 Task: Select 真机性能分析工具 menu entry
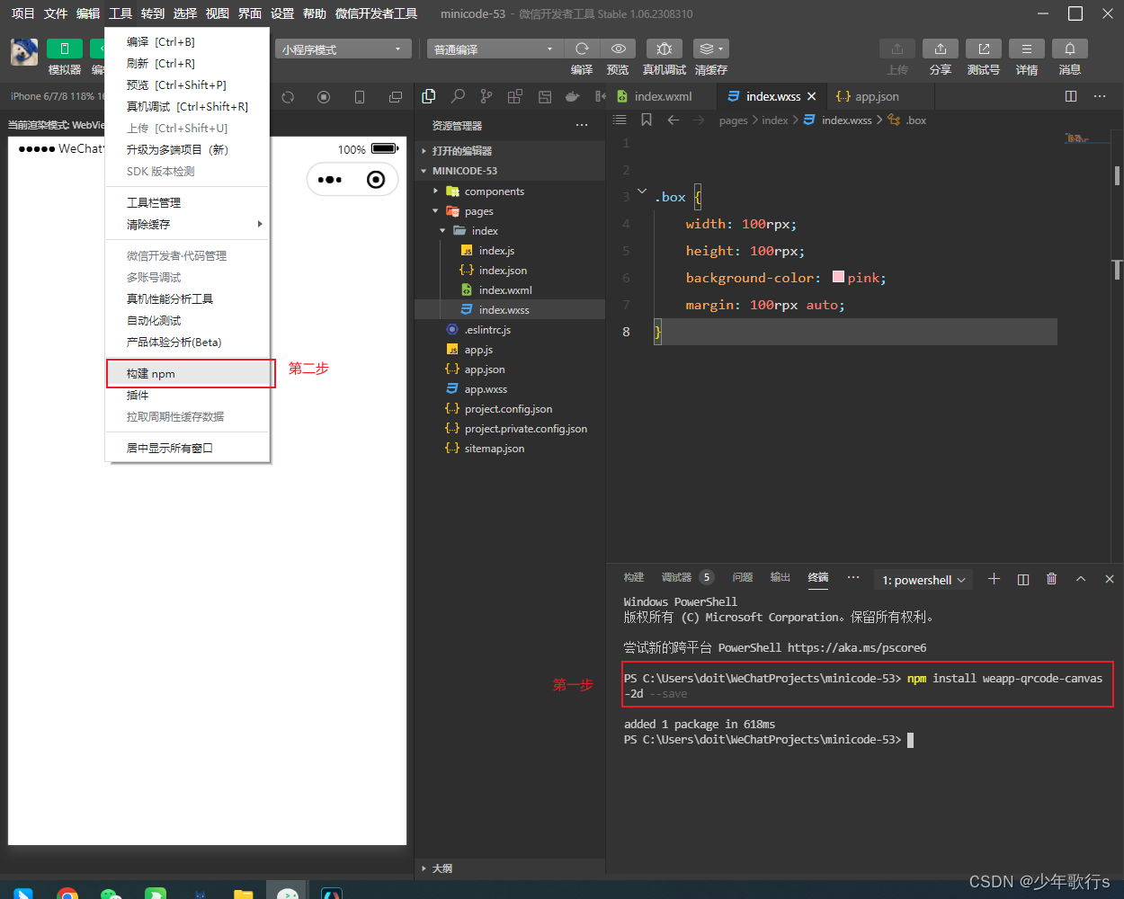pos(187,298)
